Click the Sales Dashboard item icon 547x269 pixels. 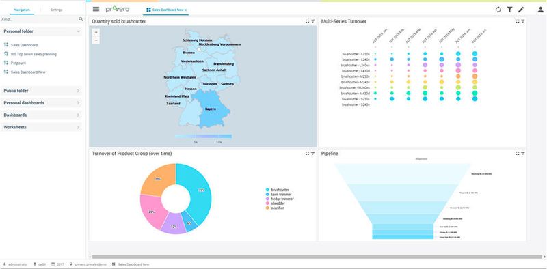(x=6, y=45)
